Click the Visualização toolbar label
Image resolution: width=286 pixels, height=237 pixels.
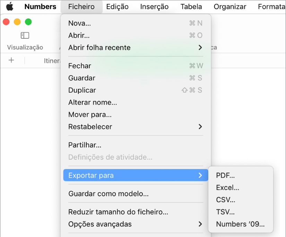[25, 47]
